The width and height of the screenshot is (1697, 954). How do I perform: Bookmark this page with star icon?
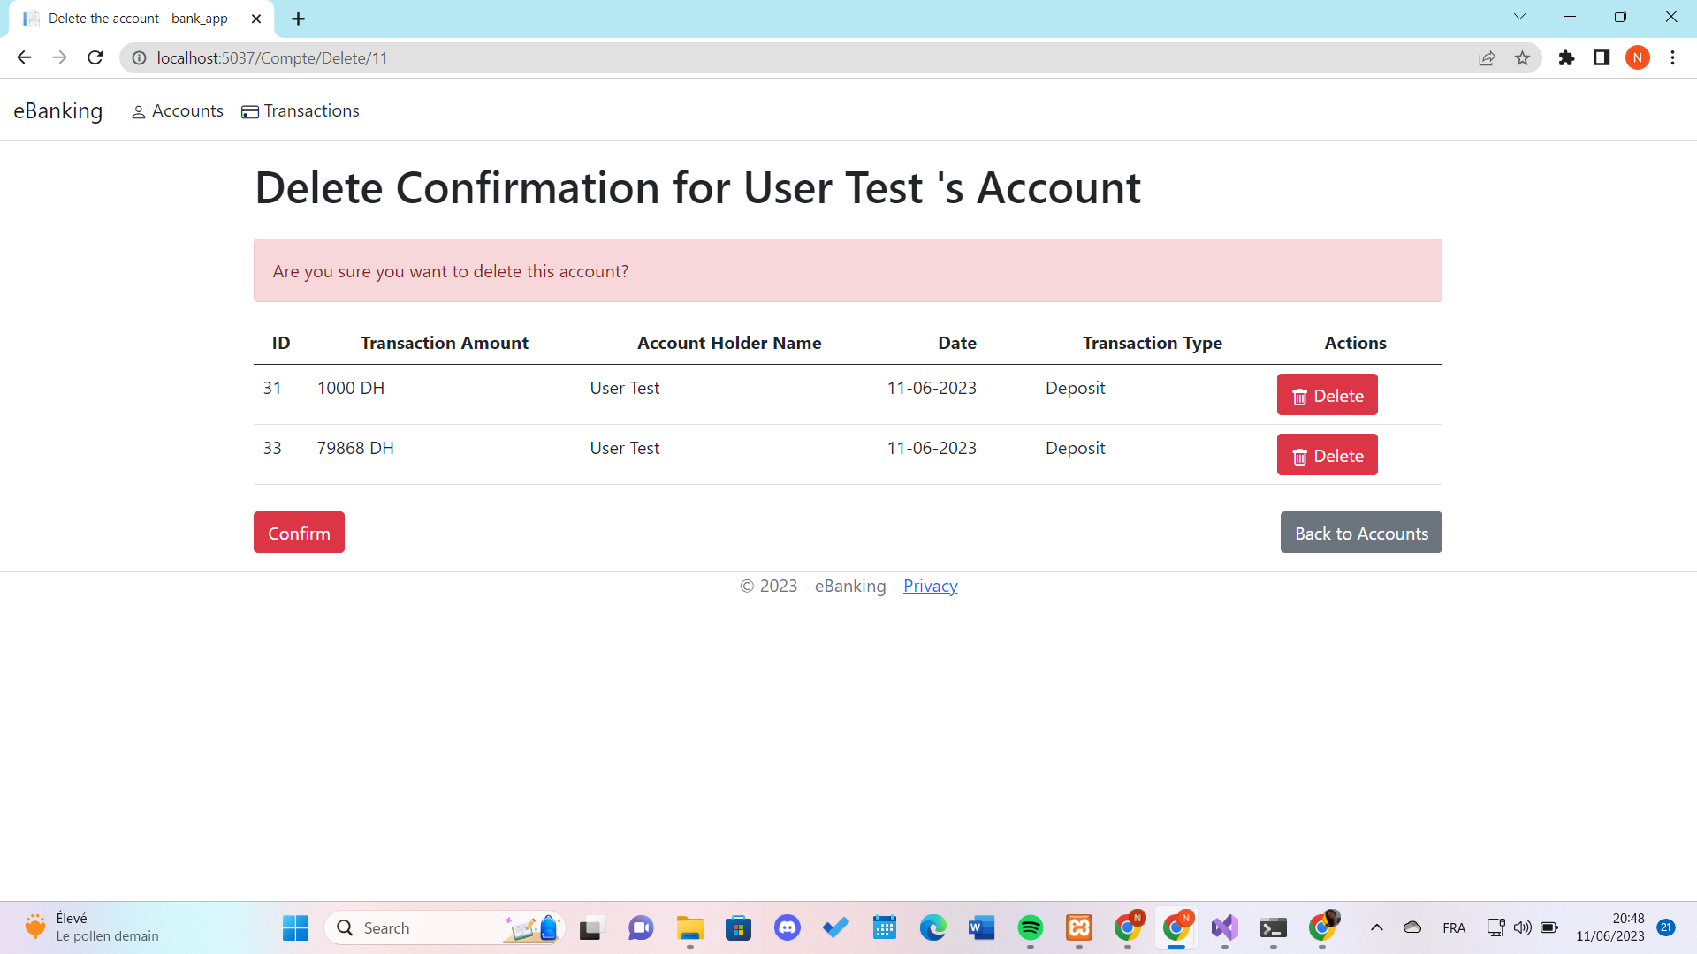[x=1522, y=58]
